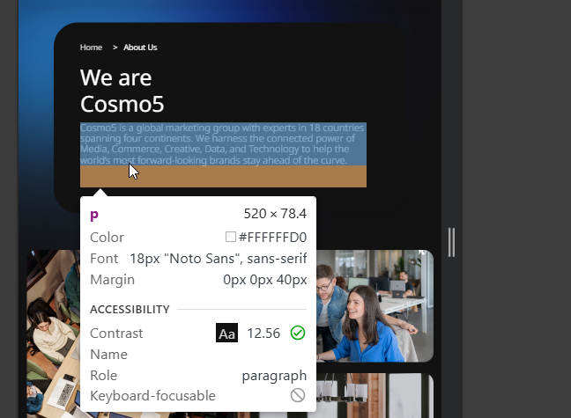
Task: Click the Aa contrast preview box
Action: pos(226,333)
